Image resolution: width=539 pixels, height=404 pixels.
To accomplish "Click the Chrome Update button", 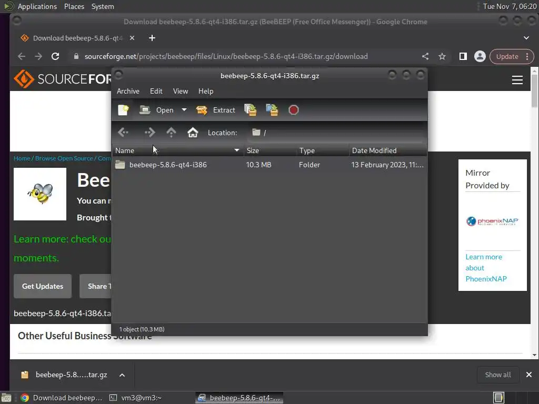I will coord(507,56).
